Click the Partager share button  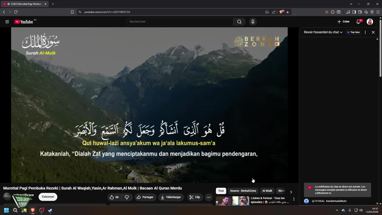pyautogui.click(x=145, y=197)
